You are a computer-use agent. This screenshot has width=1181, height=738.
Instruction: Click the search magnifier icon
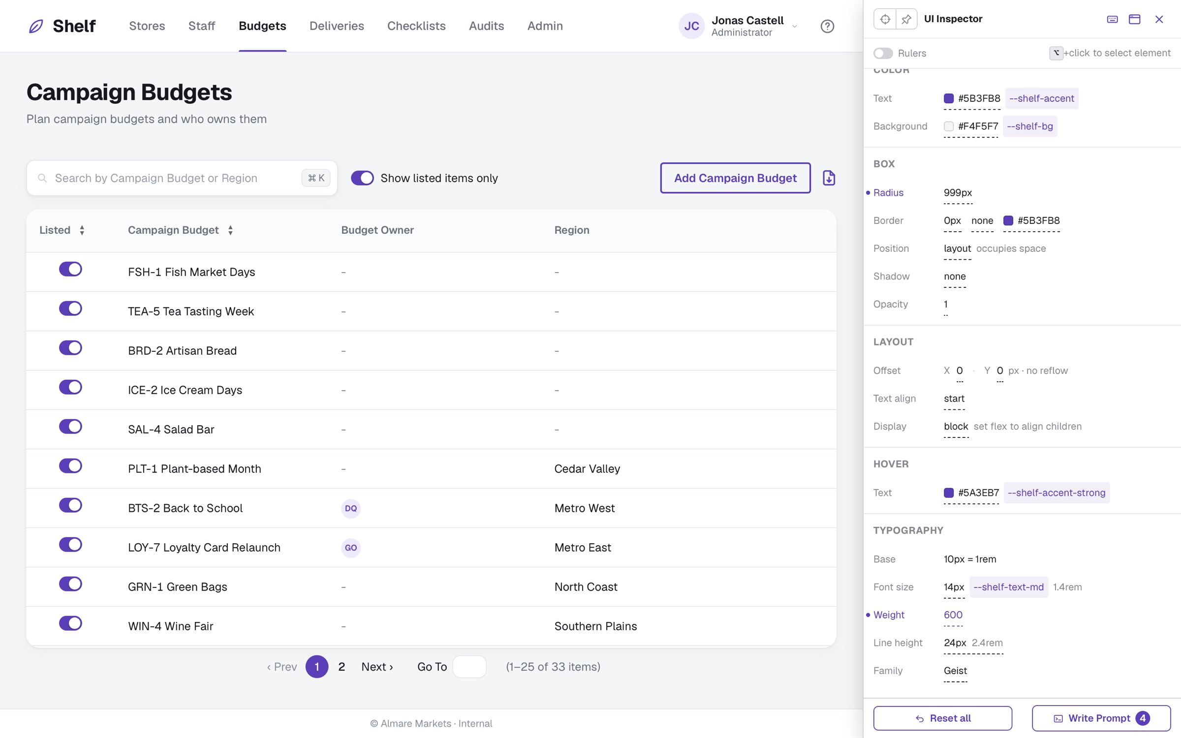coord(43,178)
